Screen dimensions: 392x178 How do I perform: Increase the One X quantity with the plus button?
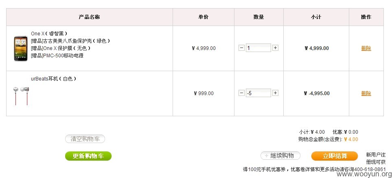[275, 48]
